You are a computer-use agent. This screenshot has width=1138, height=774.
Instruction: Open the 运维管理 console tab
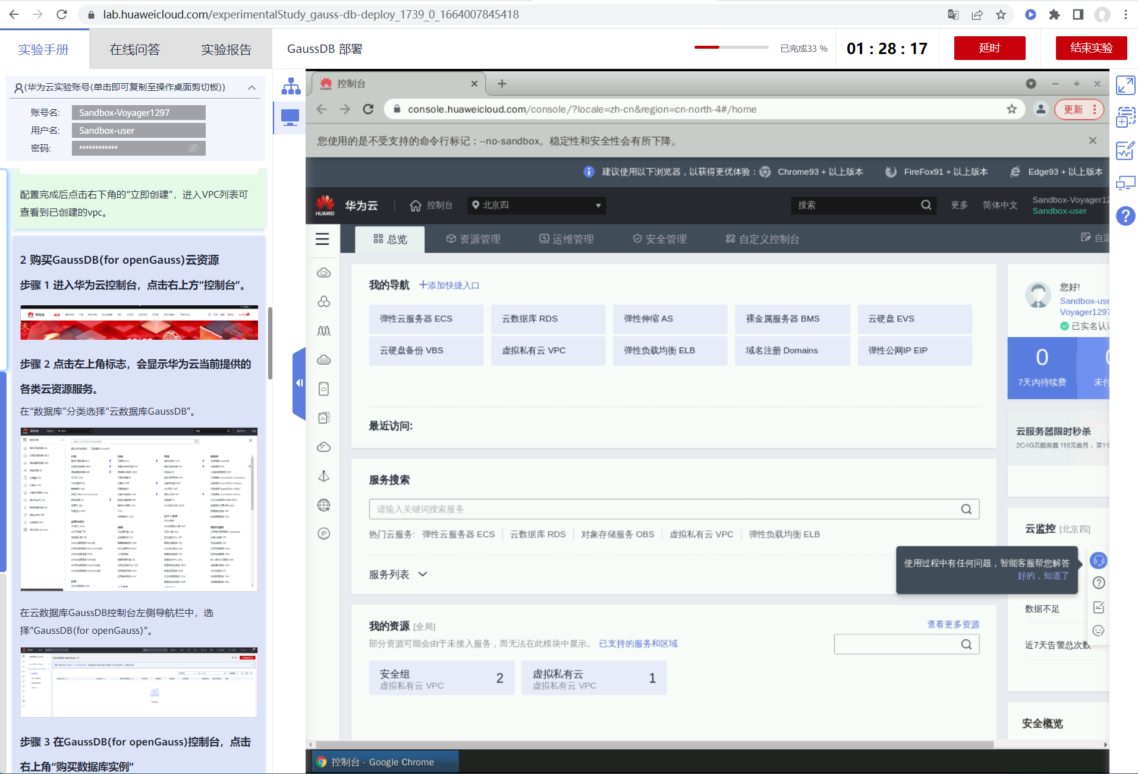coord(567,239)
